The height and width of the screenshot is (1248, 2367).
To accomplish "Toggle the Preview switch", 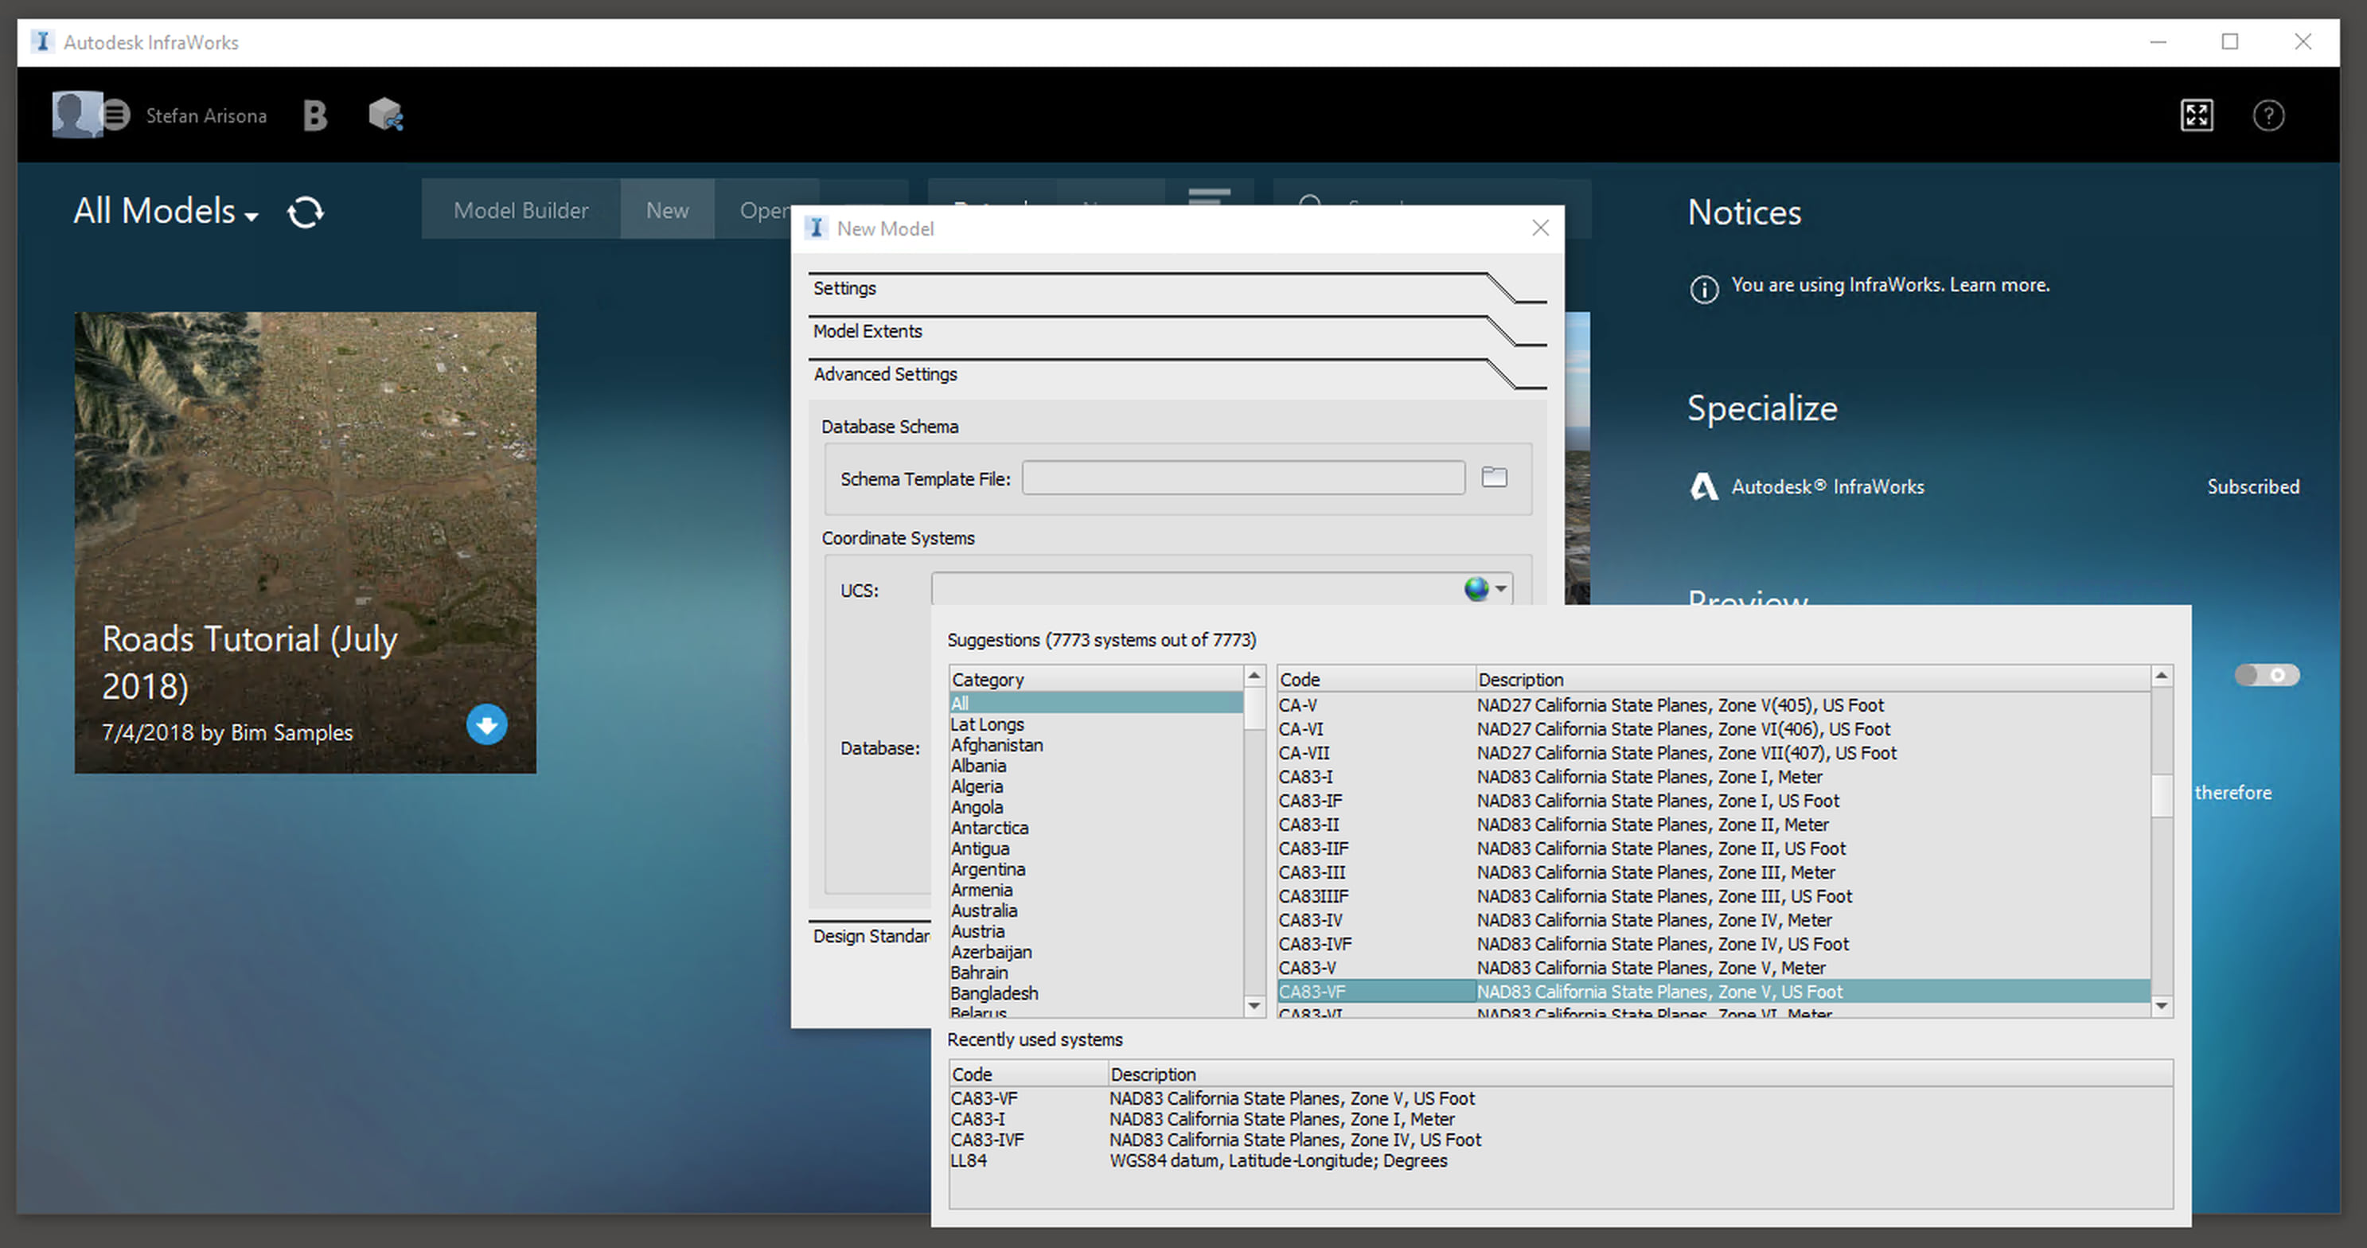I will click(2266, 676).
